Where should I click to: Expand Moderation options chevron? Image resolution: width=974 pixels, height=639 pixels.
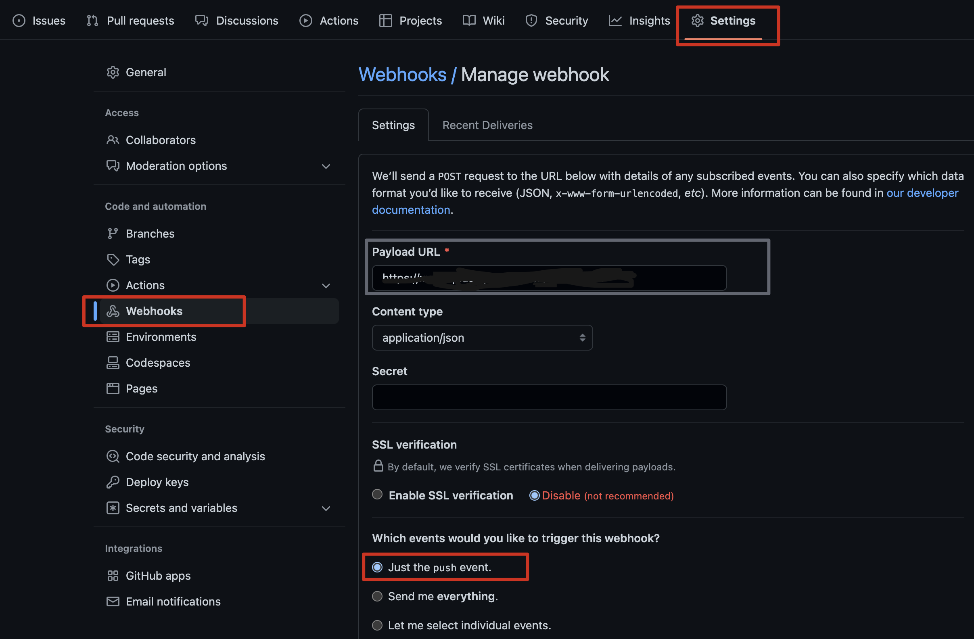click(x=326, y=166)
